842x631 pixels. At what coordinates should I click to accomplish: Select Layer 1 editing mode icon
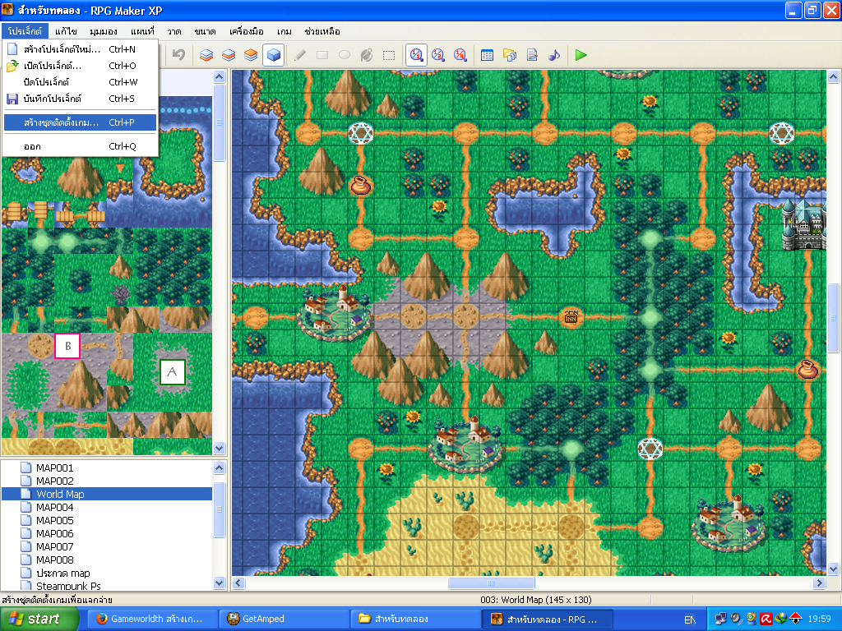(206, 55)
